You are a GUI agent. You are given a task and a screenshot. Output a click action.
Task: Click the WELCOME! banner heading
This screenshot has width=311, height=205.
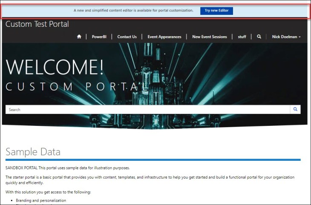[55, 67]
